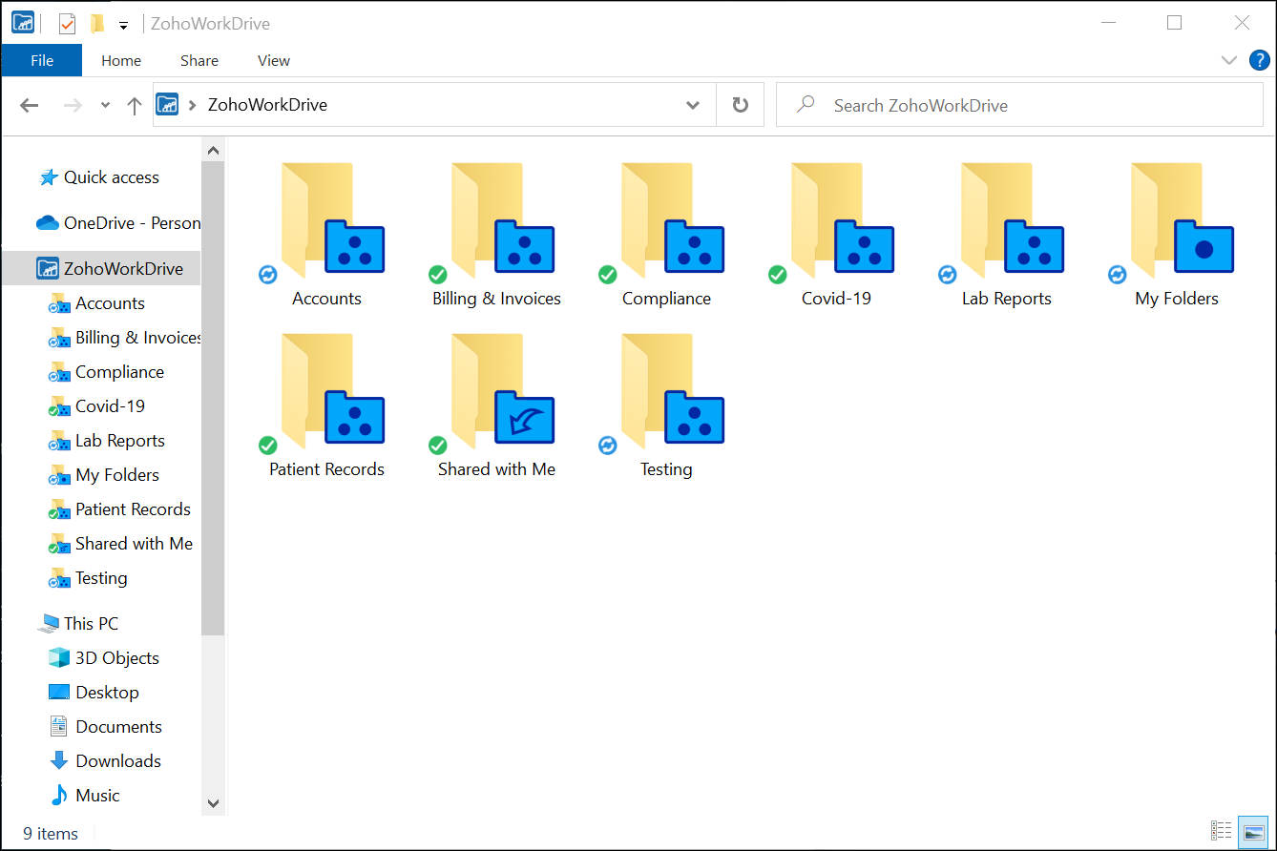Screen dimensions: 1277x851
Task: Go back using the back arrow
Action: 30,106
